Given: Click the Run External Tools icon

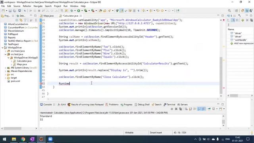Looking at the screenshot, I should click(92, 11).
